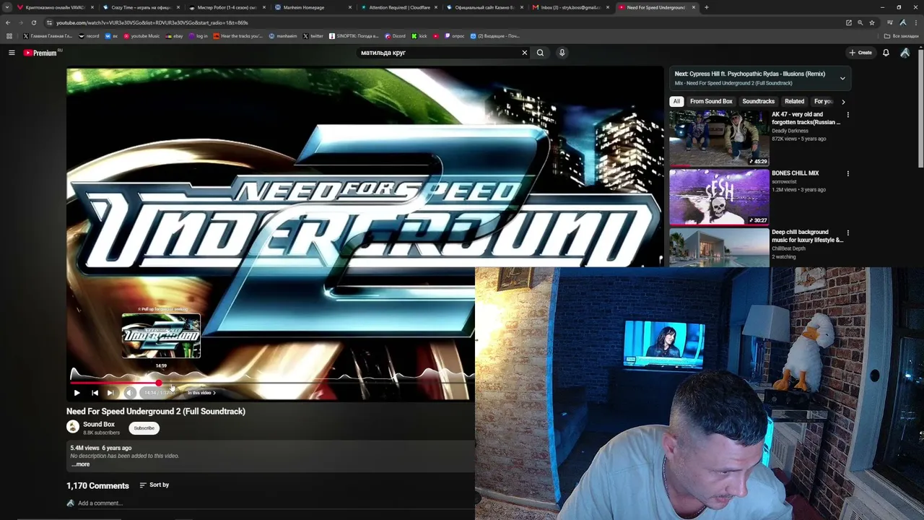Open the YouTube guide hamburger menu
The width and height of the screenshot is (924, 520).
[12, 53]
